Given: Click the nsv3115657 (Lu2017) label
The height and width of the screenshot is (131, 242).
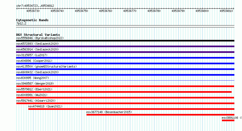Looking at the screenshot, I should (x=32, y=55).
